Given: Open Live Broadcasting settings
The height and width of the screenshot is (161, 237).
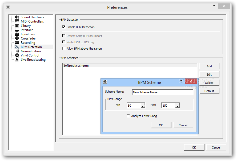Looking at the screenshot, I should click(33, 60).
